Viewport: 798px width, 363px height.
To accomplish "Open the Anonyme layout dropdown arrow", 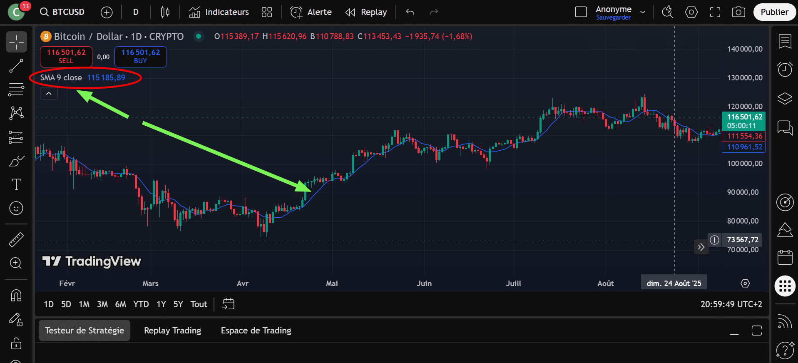I will 643,12.
